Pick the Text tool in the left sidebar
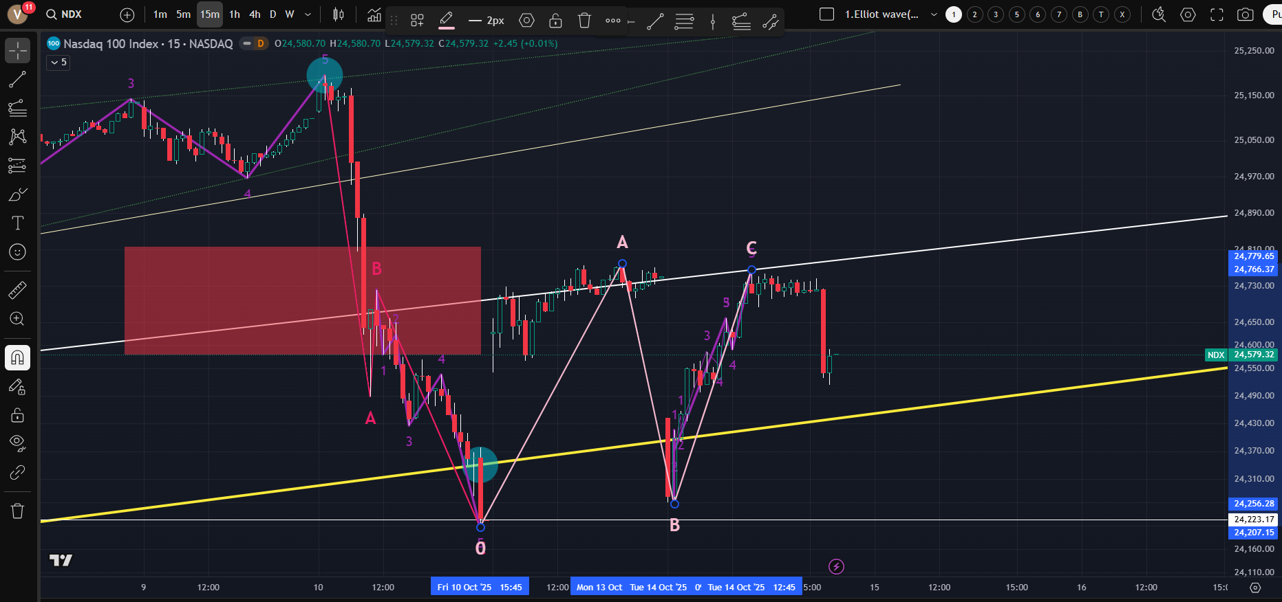 tap(18, 223)
